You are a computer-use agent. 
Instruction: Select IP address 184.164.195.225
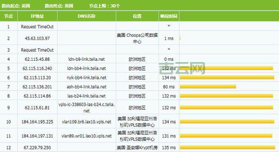[x=37, y=122]
